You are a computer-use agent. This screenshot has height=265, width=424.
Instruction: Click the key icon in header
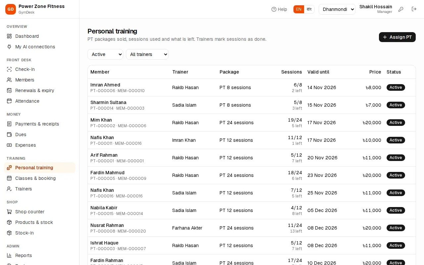tap(401, 9)
